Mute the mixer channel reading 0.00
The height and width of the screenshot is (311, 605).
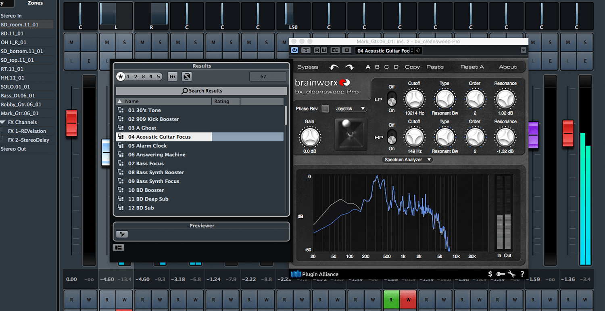71,42
